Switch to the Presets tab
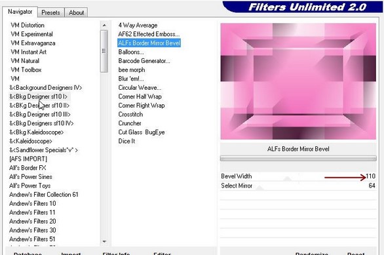 pos(50,12)
